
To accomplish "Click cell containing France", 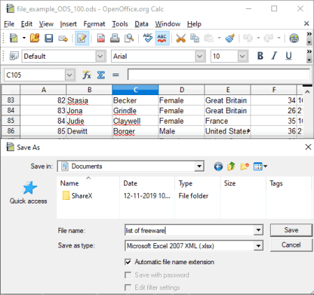I will 227,121.
